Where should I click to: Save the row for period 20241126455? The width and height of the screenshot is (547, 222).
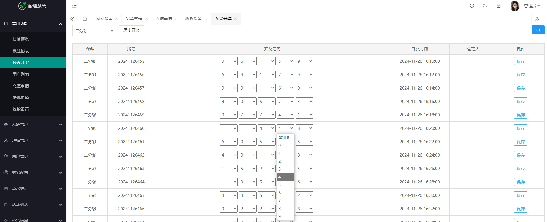tap(520, 61)
